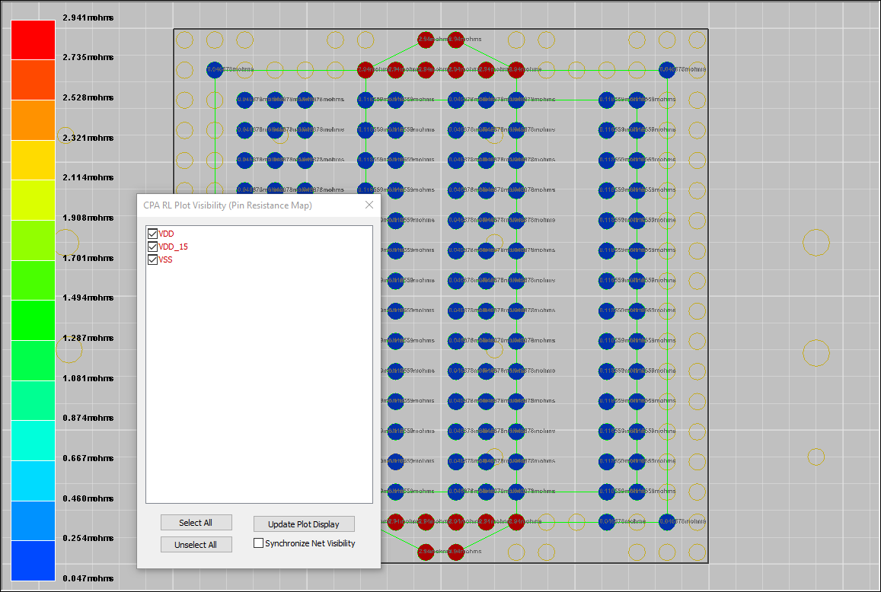Select the small yellow circle at lower right
Viewport: 881px width, 592px height.
pyautogui.click(x=816, y=457)
